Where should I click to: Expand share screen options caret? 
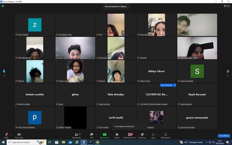pyautogui.click(x=110, y=134)
